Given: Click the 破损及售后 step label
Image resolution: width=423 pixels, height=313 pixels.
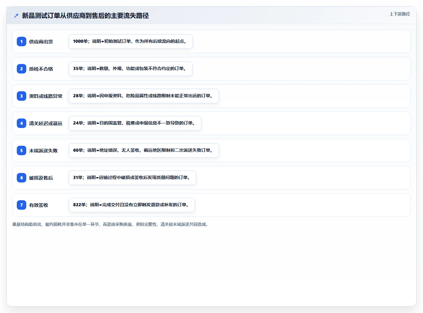Looking at the screenshot, I should tap(41, 178).
